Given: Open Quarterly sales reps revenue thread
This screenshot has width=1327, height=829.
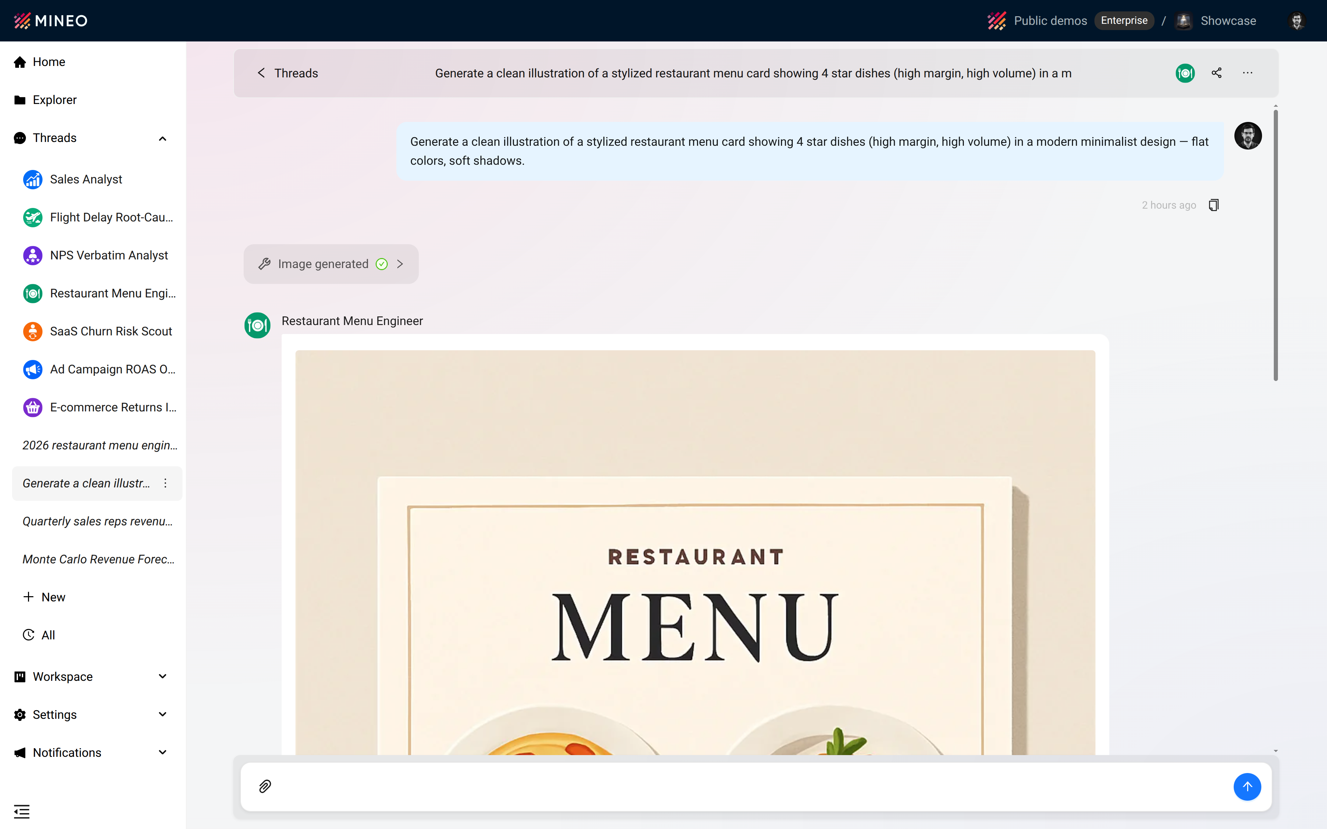Looking at the screenshot, I should click(x=97, y=522).
